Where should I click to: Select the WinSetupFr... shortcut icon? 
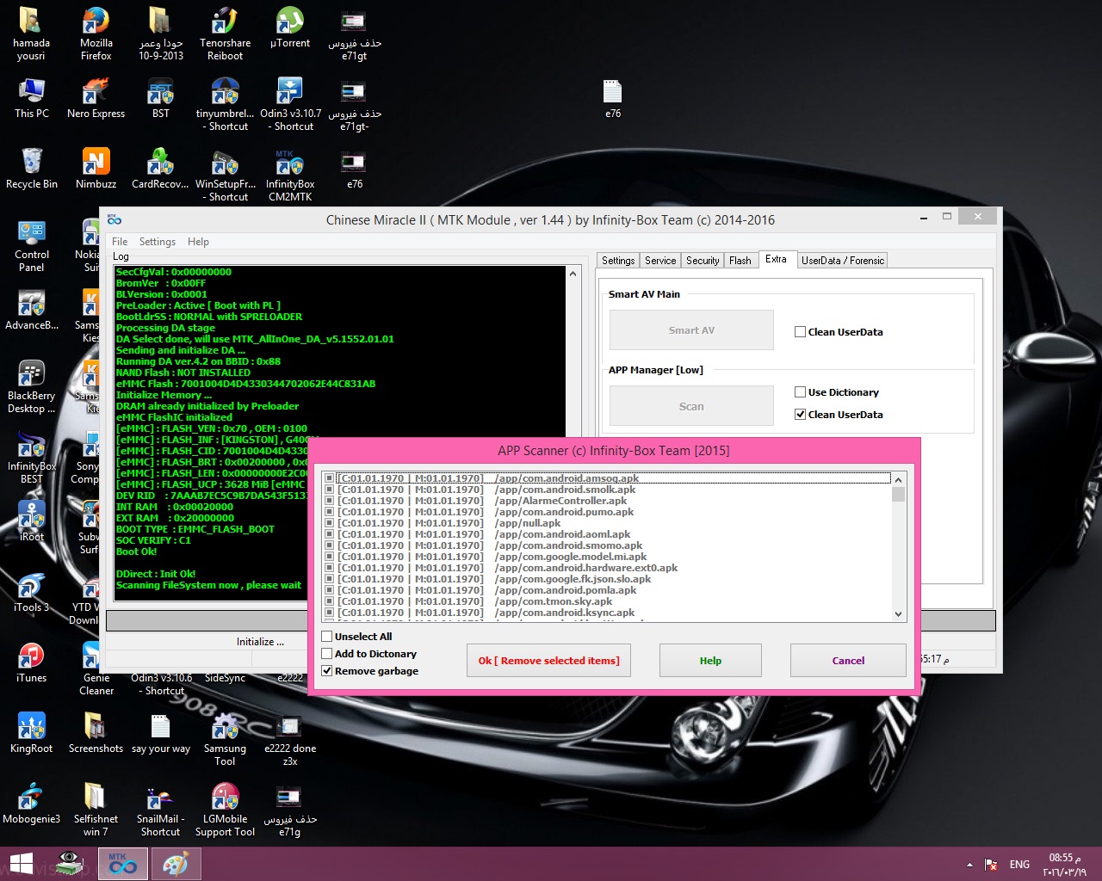pos(225,176)
